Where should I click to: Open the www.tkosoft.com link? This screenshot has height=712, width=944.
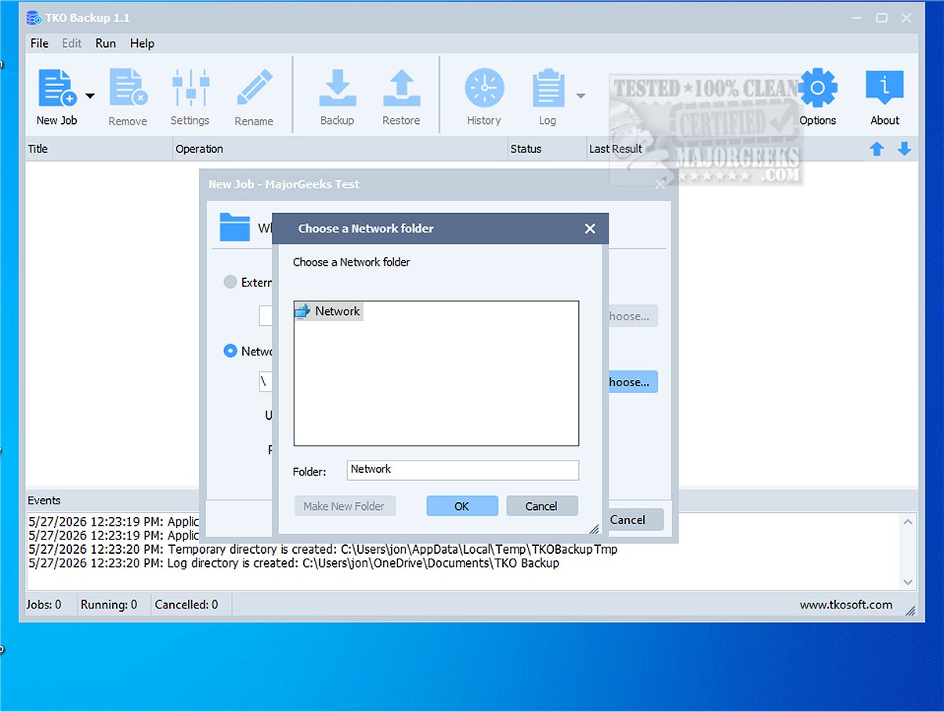[845, 605]
